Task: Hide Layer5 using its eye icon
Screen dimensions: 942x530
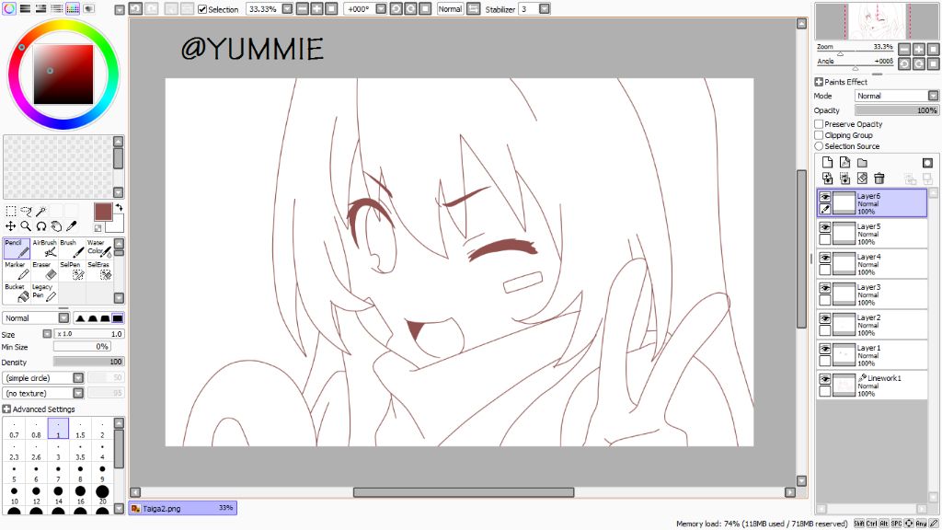Action: click(x=825, y=227)
